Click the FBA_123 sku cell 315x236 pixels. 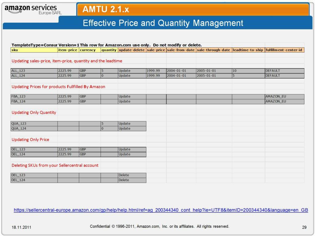pos(34,96)
